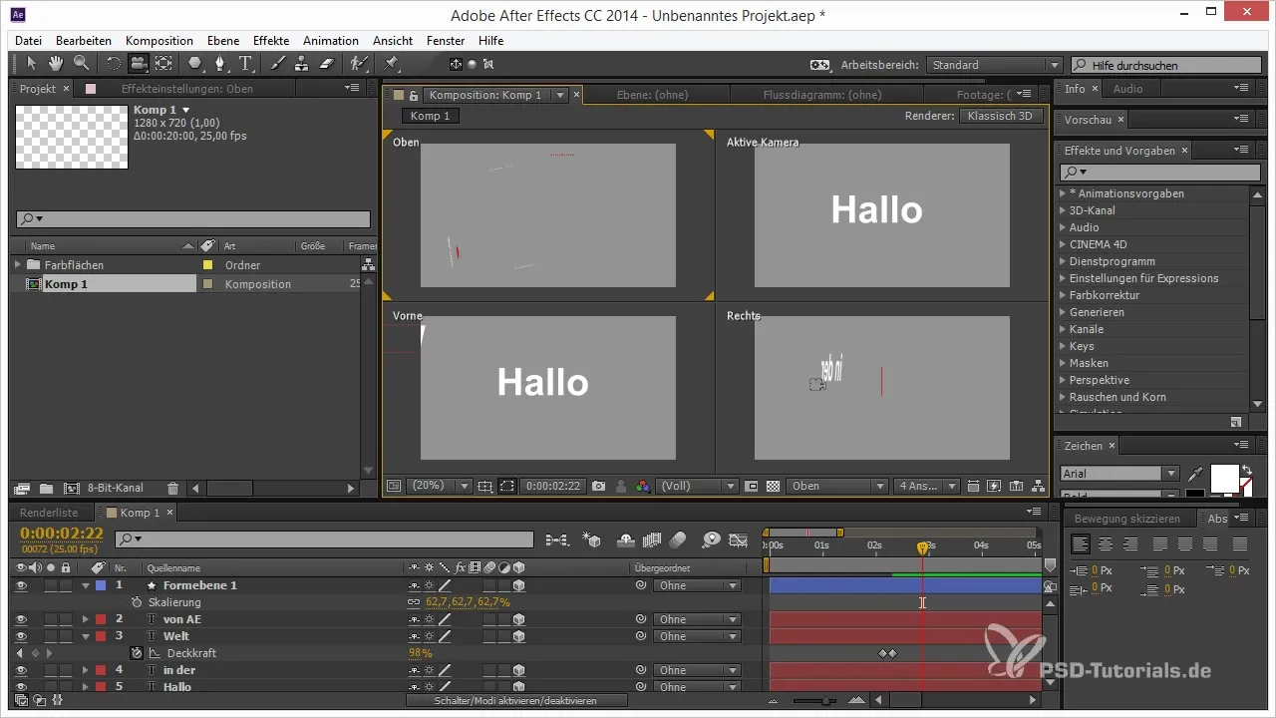Open the Arbeitsbereich Standard dropdown
The image size is (1276, 718).
(994, 65)
